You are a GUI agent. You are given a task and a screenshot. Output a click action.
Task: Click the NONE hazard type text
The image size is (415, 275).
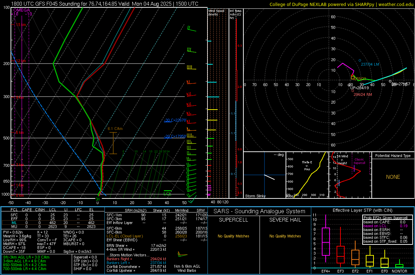tap(393, 177)
